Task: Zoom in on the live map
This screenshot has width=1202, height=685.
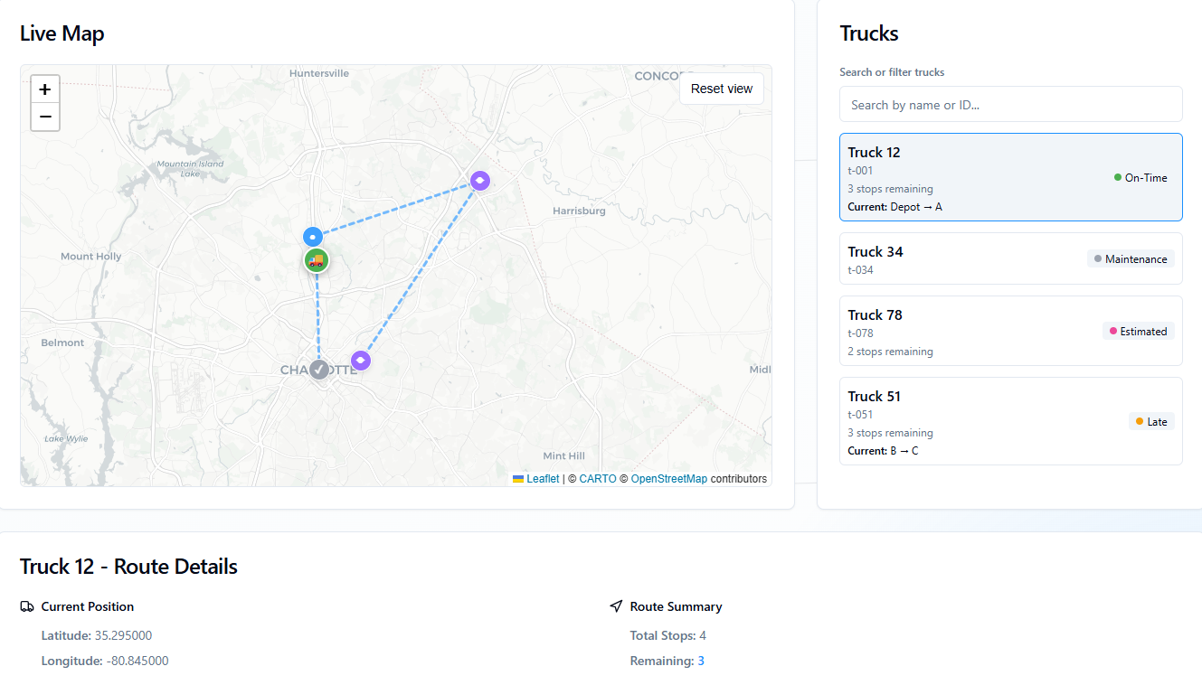Action: tap(45, 89)
